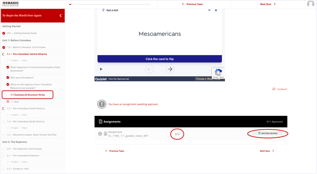Screen dimensions: 317x174
Task: Click the Get a hint text
Action: [112, 10]
